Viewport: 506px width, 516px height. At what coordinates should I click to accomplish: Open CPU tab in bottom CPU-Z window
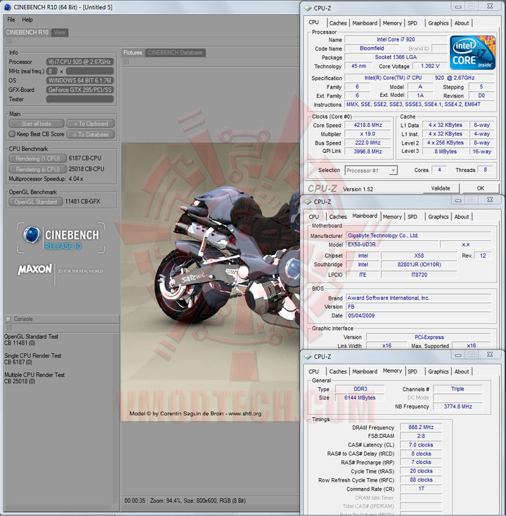313,371
